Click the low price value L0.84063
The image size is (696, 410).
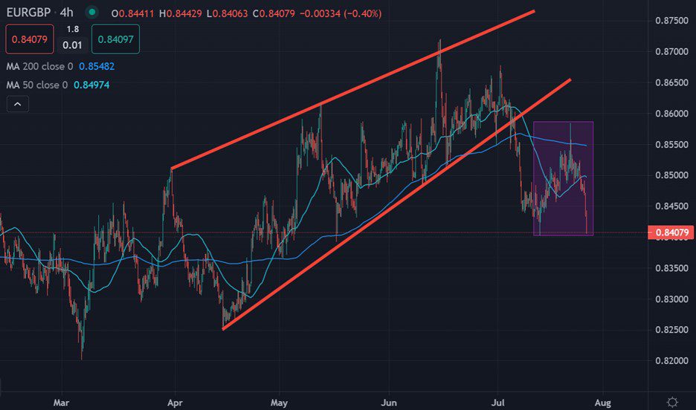[x=228, y=13]
